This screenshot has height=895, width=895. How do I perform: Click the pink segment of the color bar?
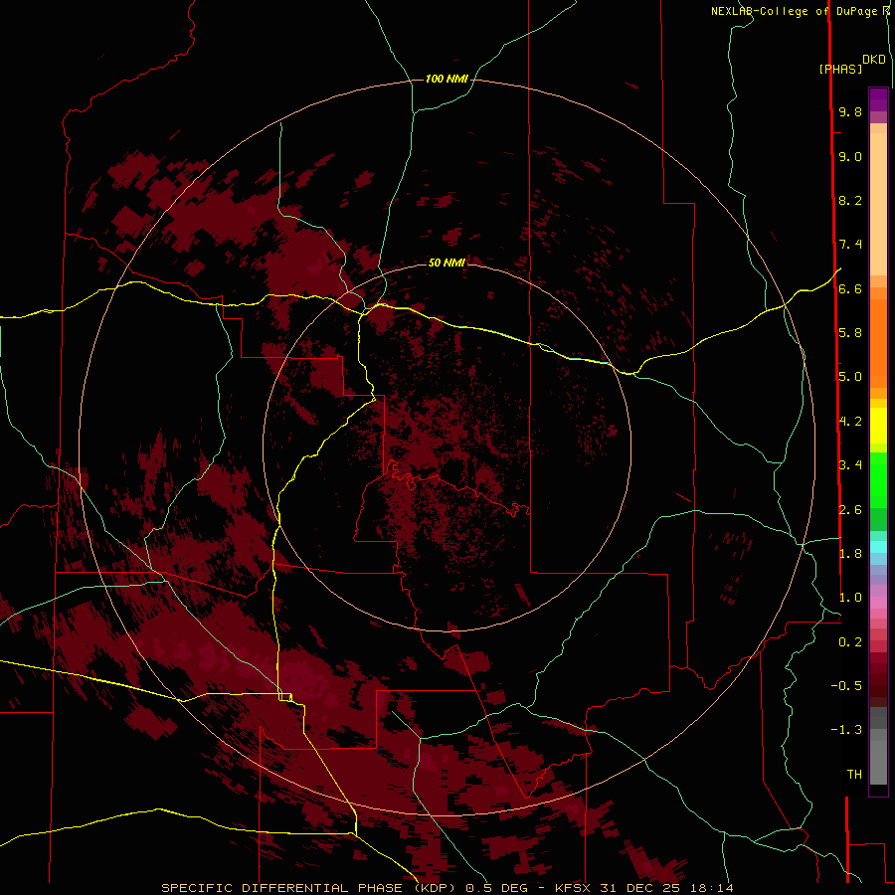pyautogui.click(x=878, y=603)
